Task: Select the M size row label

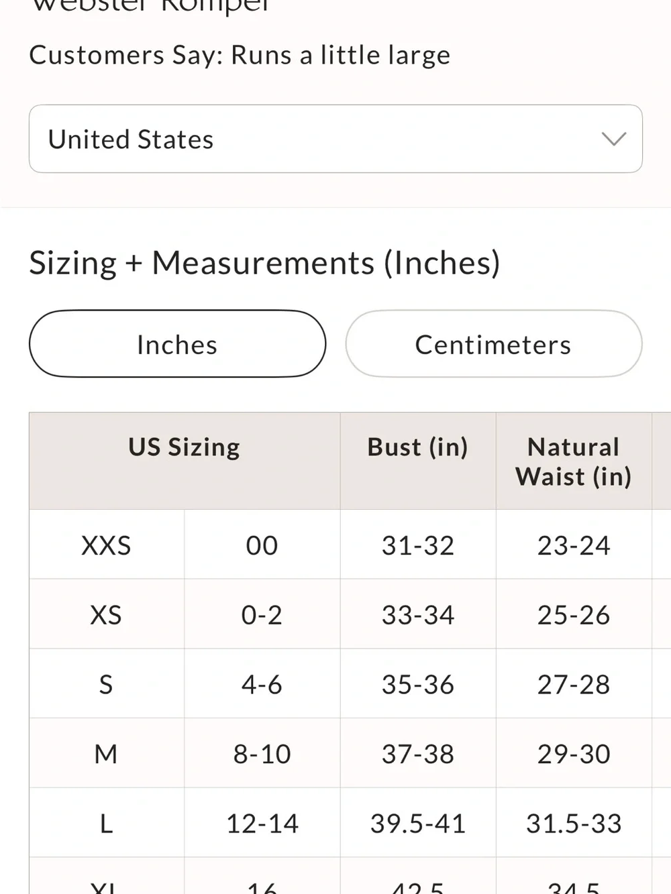Action: point(107,754)
